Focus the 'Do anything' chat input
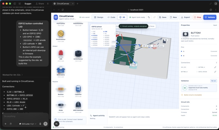 coord(26,116)
